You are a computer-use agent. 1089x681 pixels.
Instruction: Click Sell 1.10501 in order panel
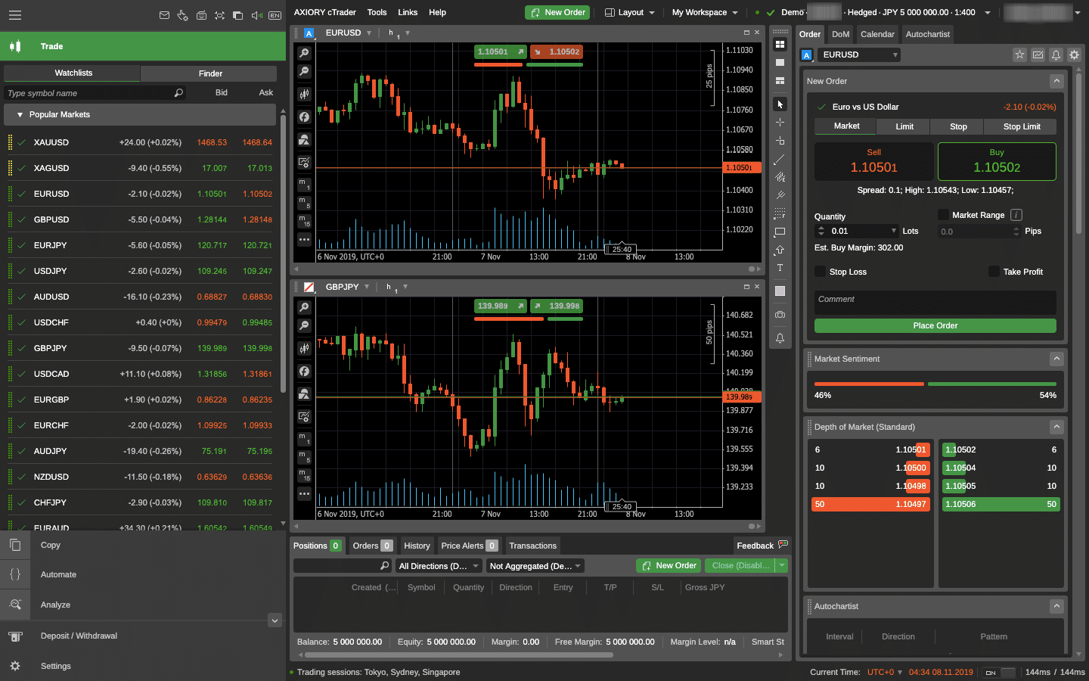pos(873,161)
